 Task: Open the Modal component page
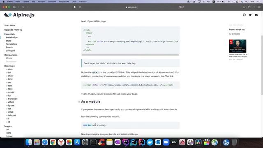pyautogui.click(x=9, y=58)
